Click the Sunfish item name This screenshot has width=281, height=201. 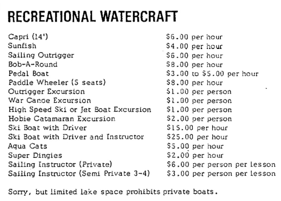22,46
